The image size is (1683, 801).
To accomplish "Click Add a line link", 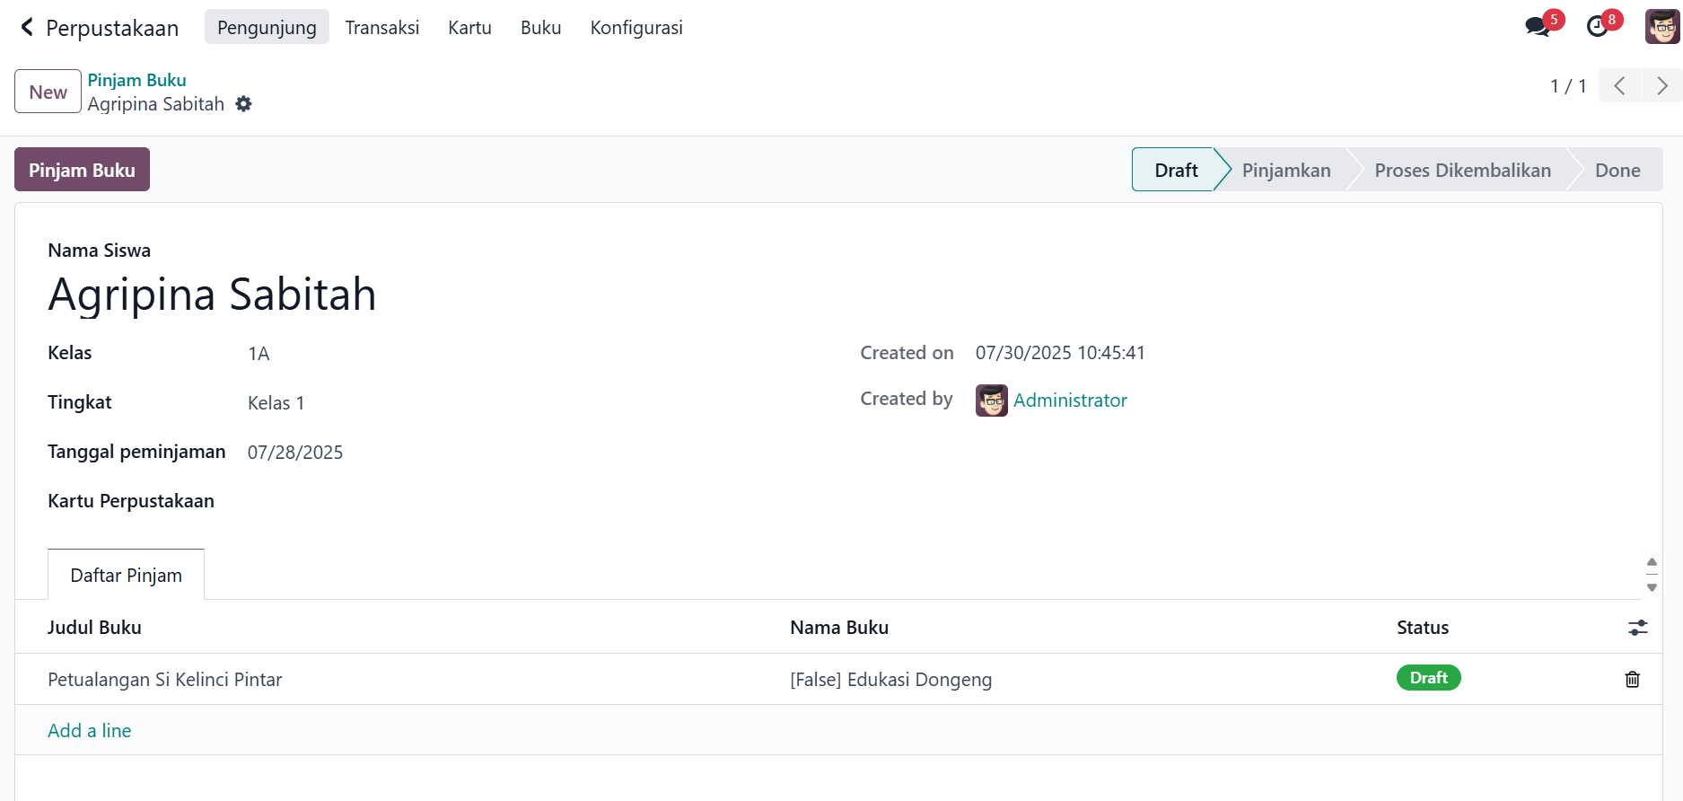I will [x=89, y=731].
